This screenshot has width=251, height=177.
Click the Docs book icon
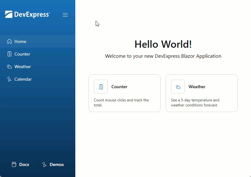click(14, 164)
